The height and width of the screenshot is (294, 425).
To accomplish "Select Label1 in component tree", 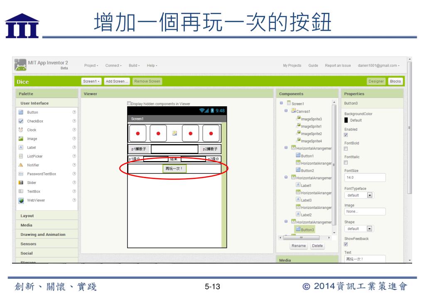I will [306, 186].
